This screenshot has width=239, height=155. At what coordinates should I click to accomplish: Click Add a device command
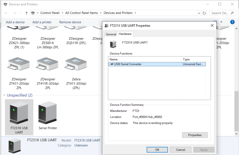15,22
